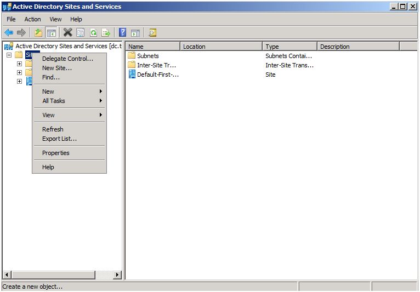This screenshot has width=420, height=292.
Task: Choose Help at bottom of context menu
Action: click(x=69, y=167)
